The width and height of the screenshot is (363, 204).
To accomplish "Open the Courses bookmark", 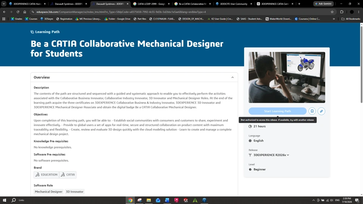I will pyautogui.click(x=31, y=19).
